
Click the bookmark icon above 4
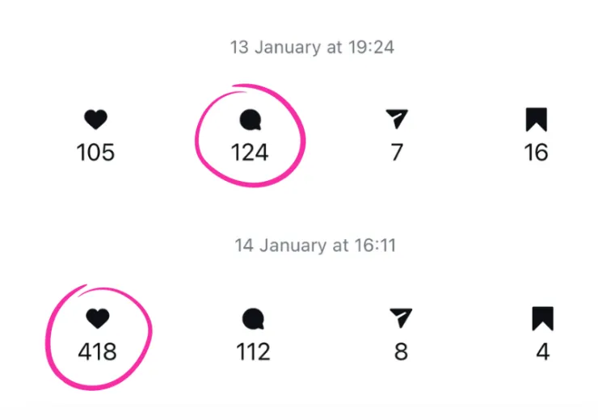click(x=543, y=319)
